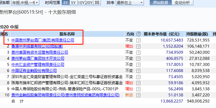
Task: Click question mark icon in row 5
Action: [138, 65]
